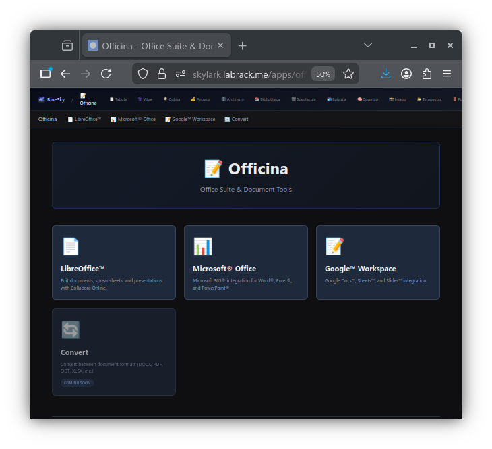492x449 pixels.
Task: Open the Spectacula app
Action: (303, 99)
